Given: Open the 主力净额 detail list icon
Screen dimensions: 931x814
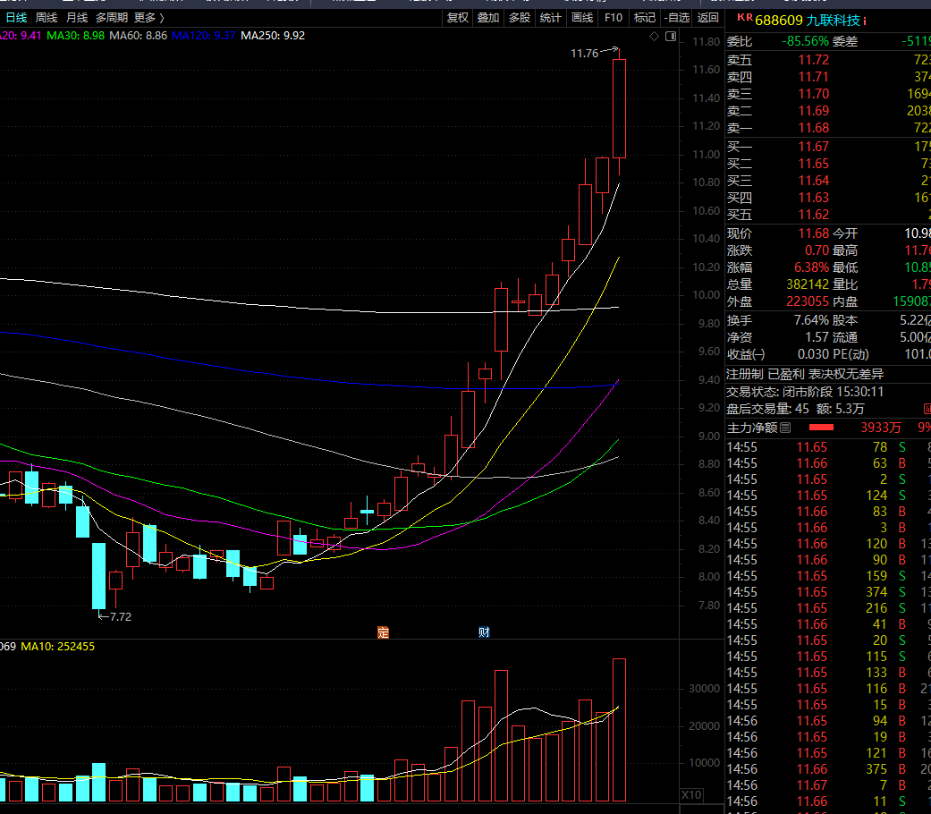Looking at the screenshot, I should coord(785,428).
